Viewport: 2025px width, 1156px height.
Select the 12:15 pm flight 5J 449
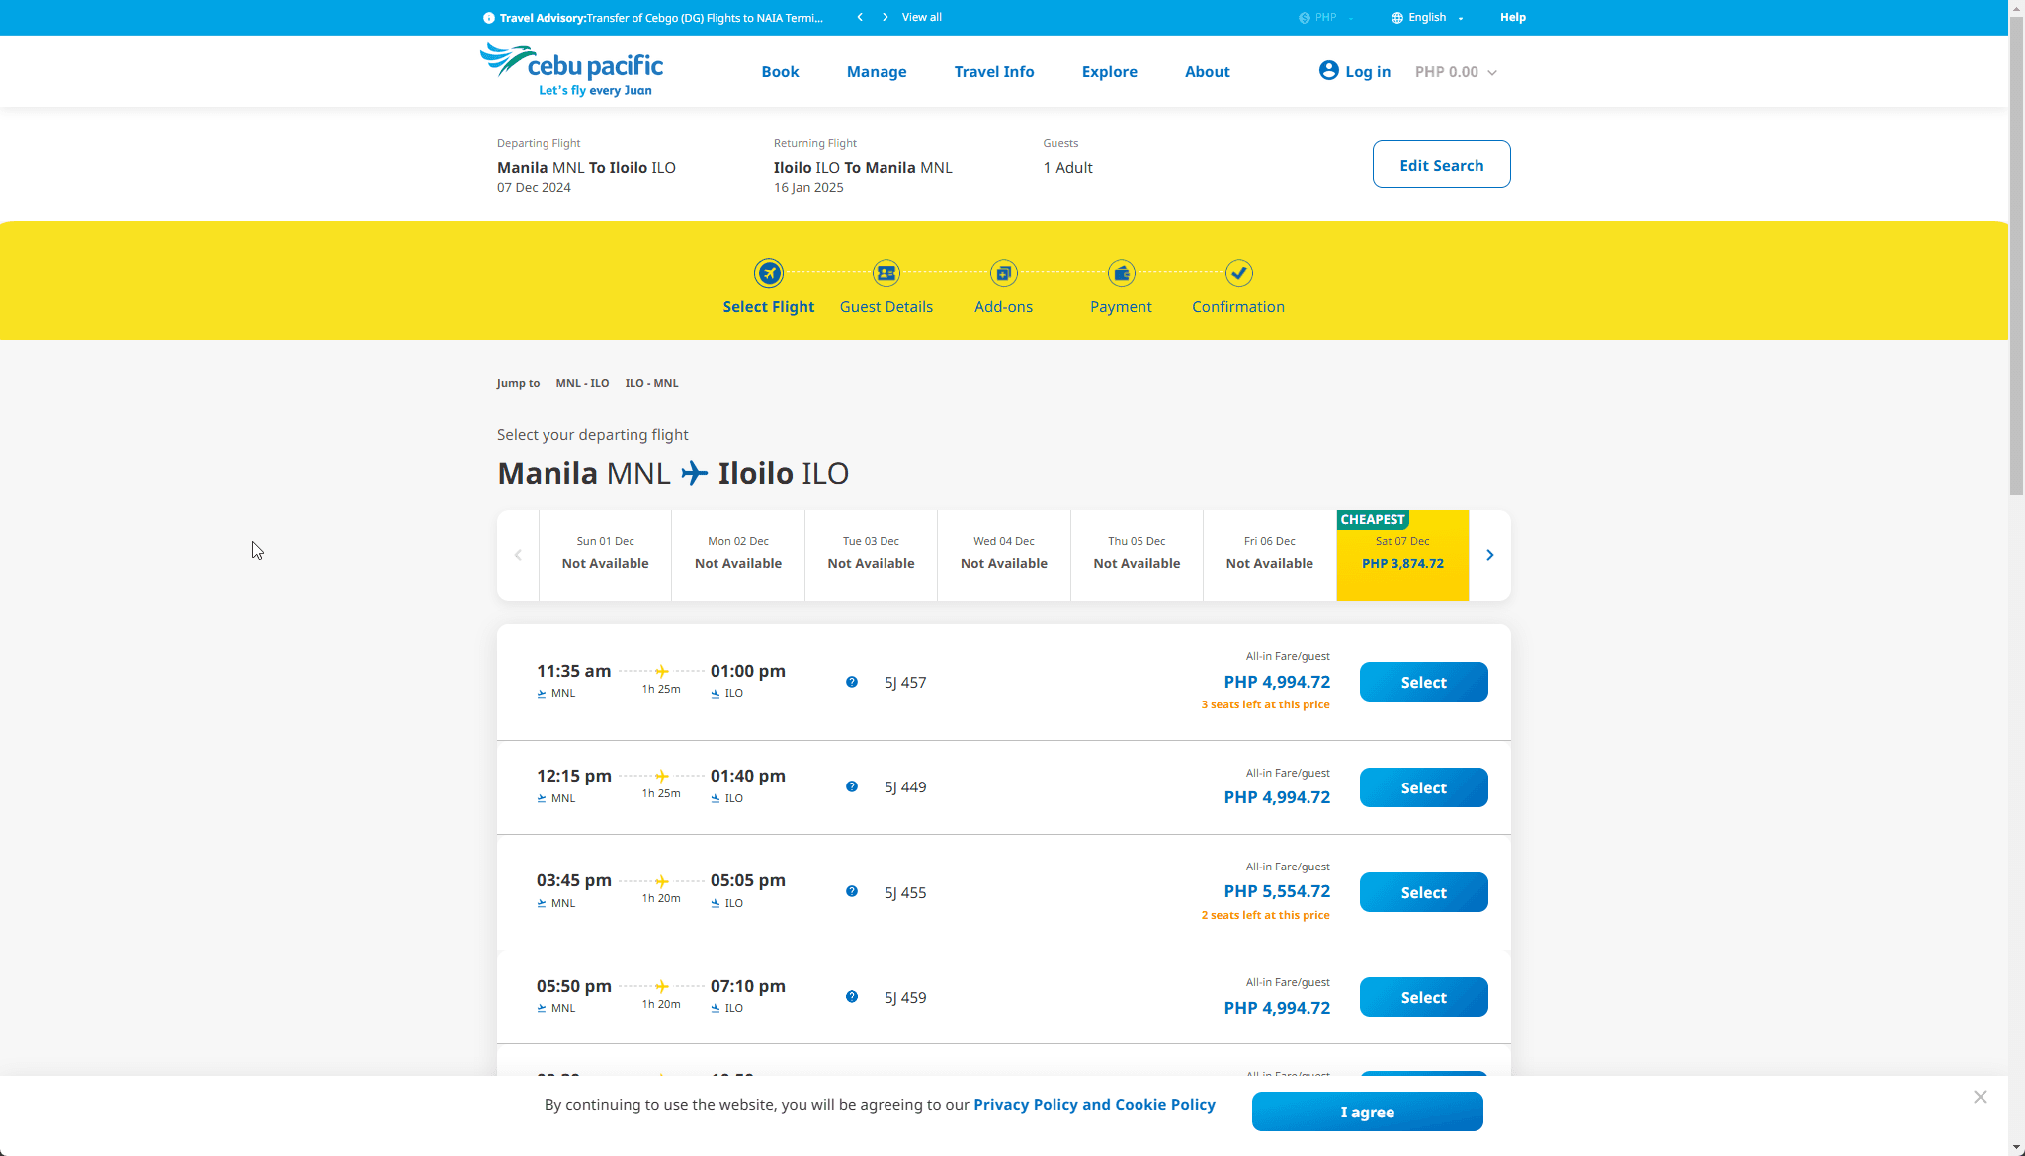click(1423, 787)
